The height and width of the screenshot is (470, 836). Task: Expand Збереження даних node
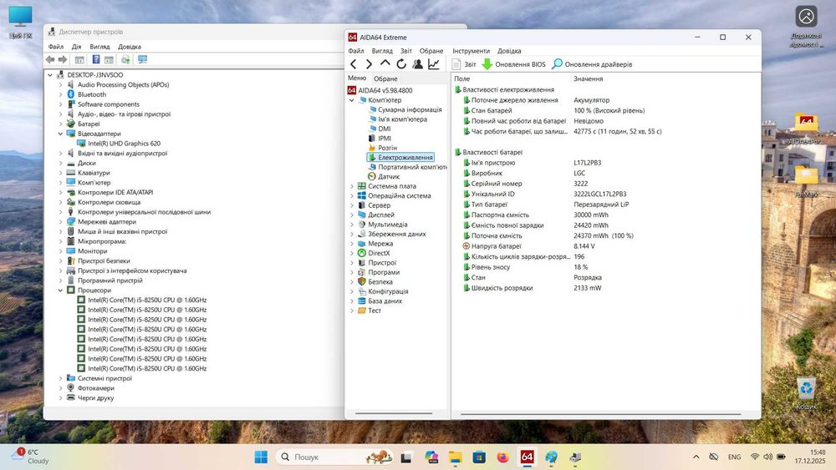[352, 235]
